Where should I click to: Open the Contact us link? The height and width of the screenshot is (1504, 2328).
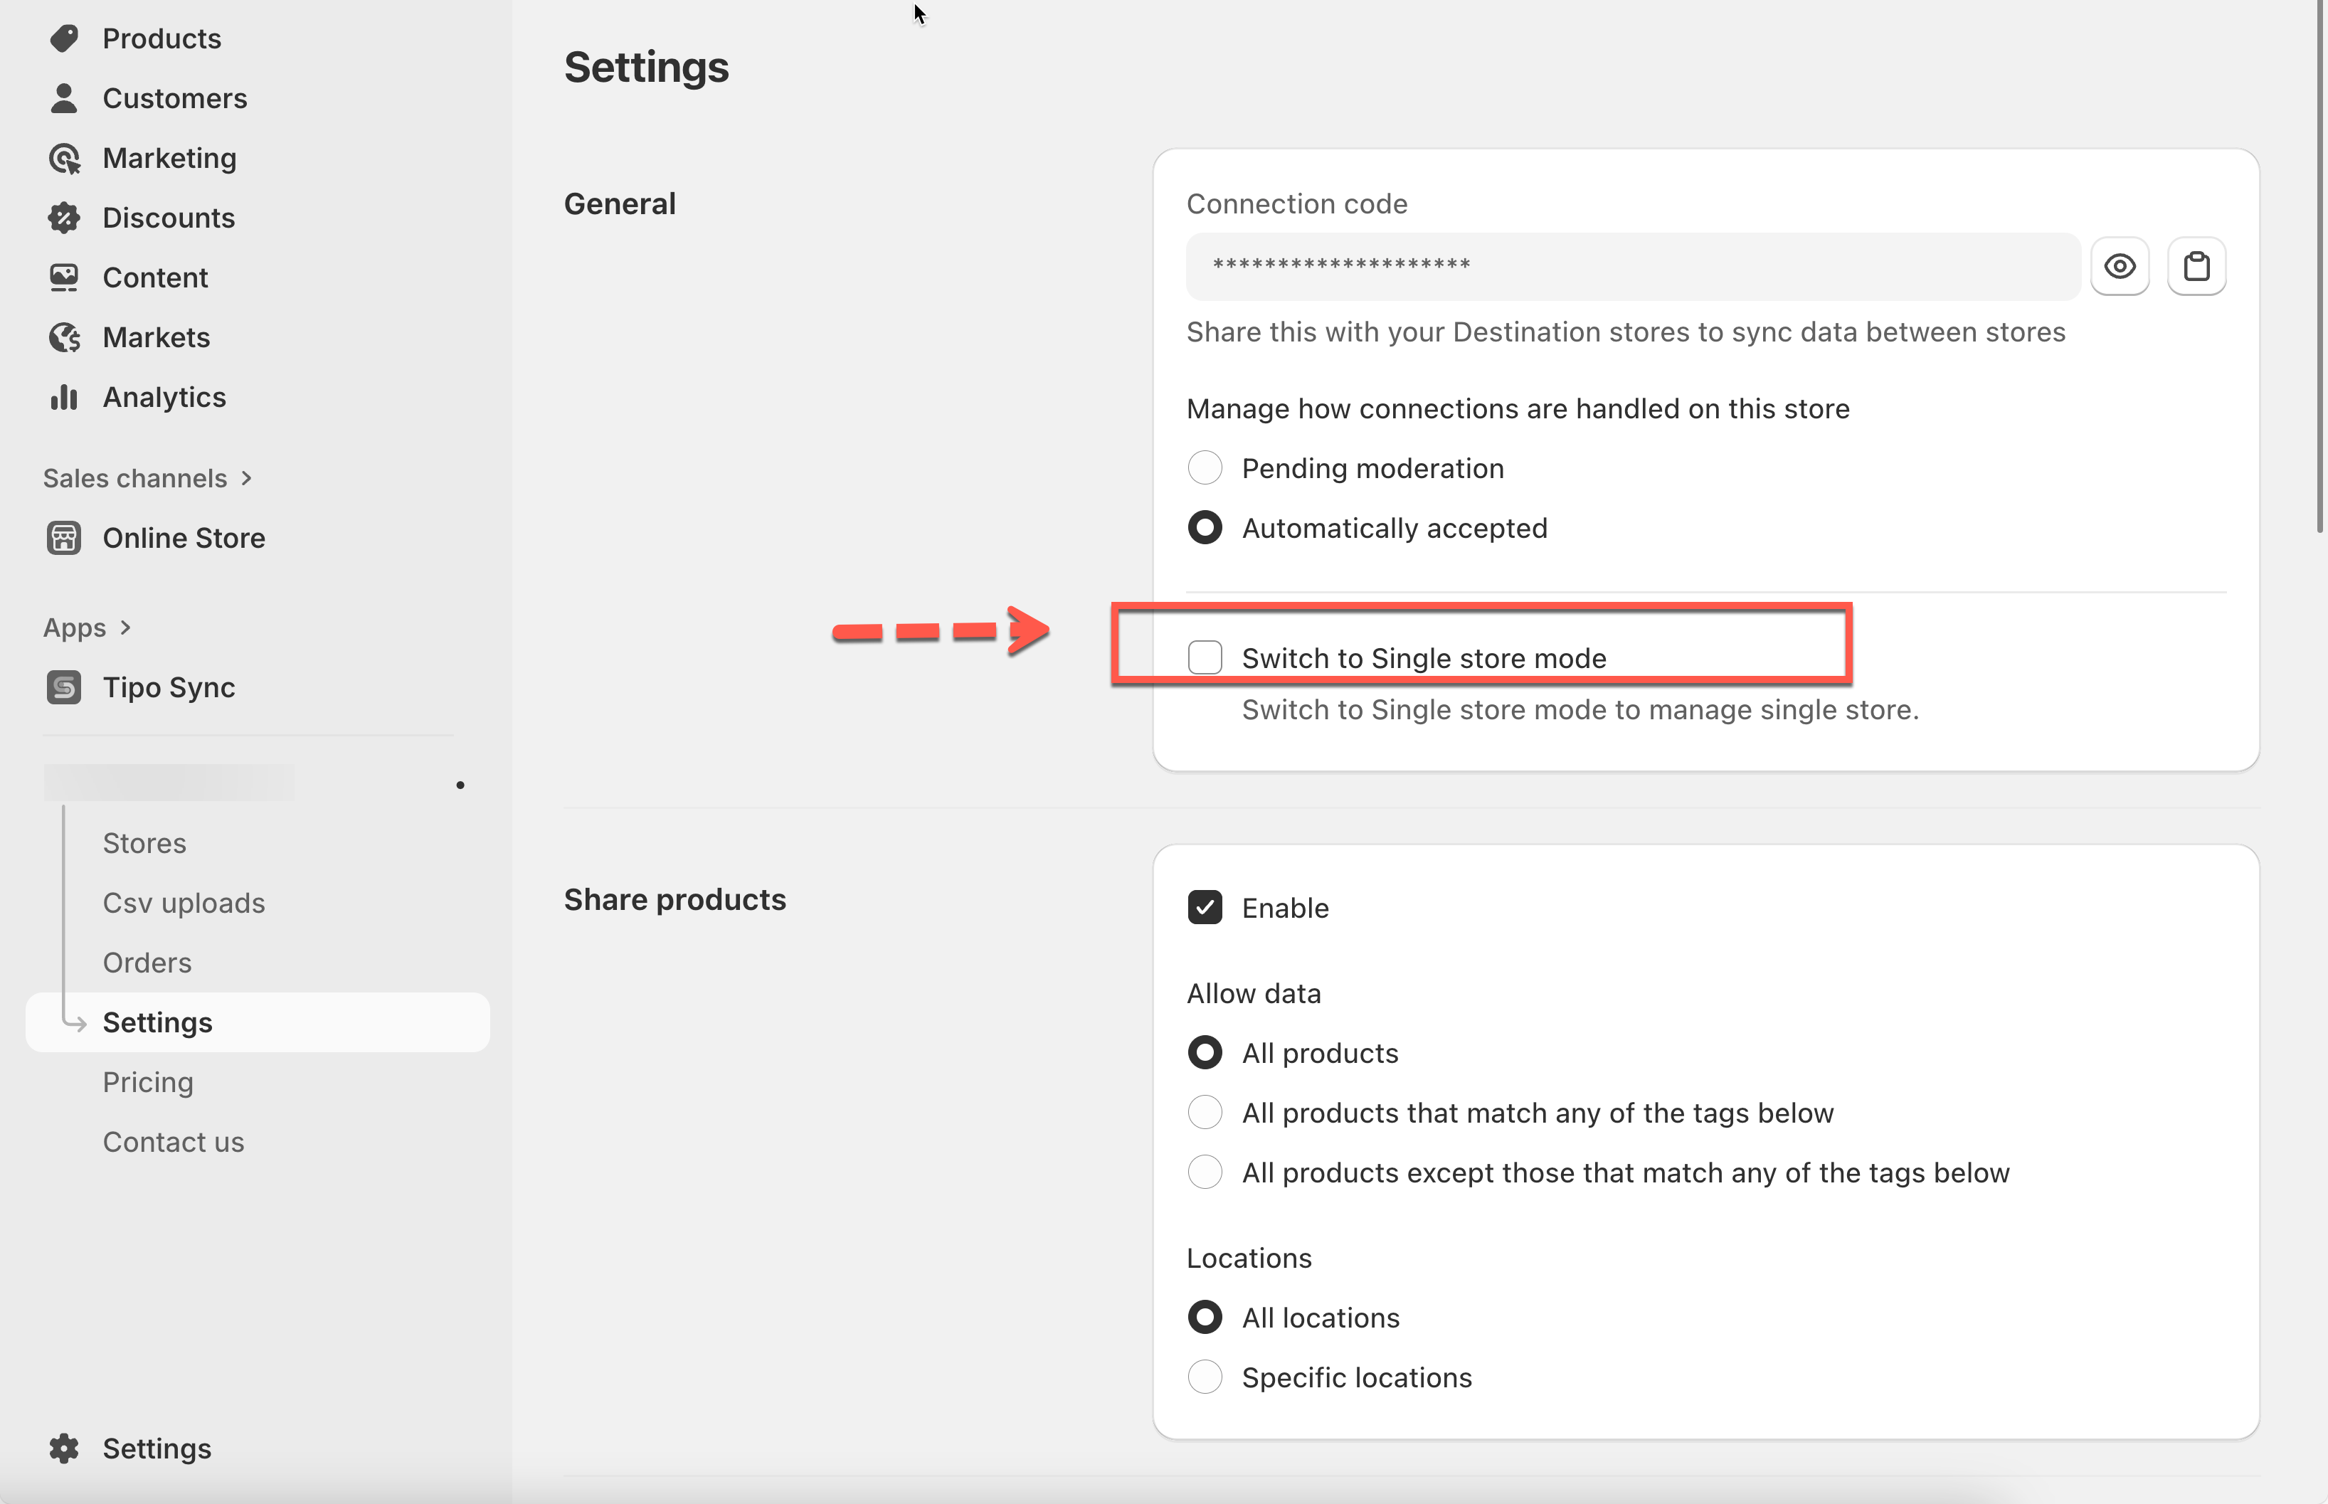174,1142
